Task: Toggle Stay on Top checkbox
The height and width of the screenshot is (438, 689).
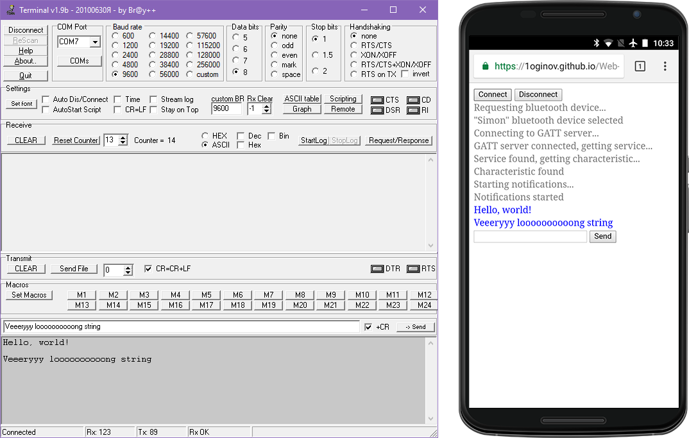Action: coord(153,110)
